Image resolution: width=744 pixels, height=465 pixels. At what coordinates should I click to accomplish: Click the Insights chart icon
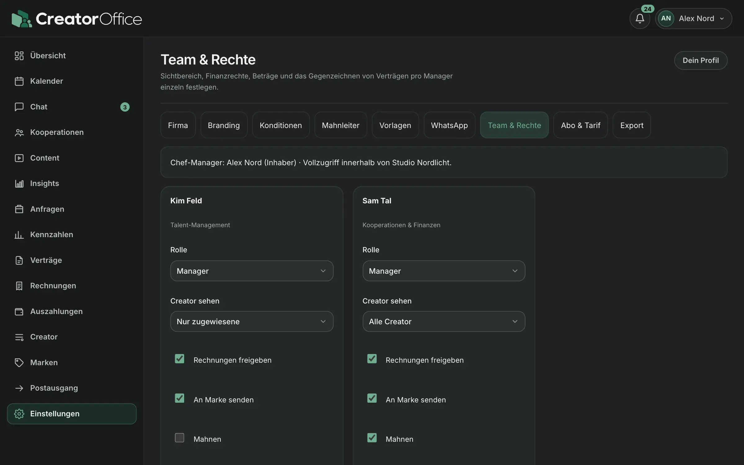(x=19, y=184)
